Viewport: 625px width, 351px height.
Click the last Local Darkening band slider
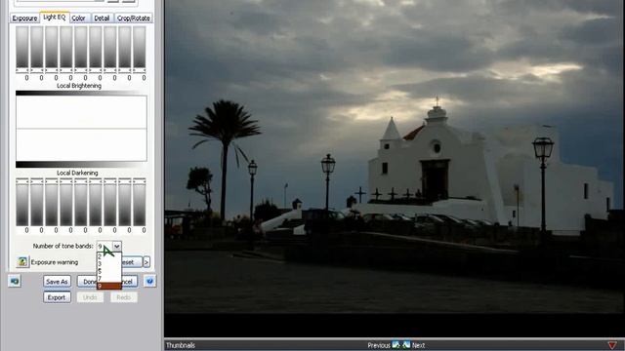point(139,202)
